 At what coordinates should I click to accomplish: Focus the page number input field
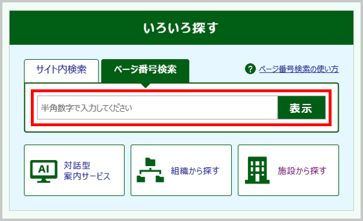click(157, 107)
